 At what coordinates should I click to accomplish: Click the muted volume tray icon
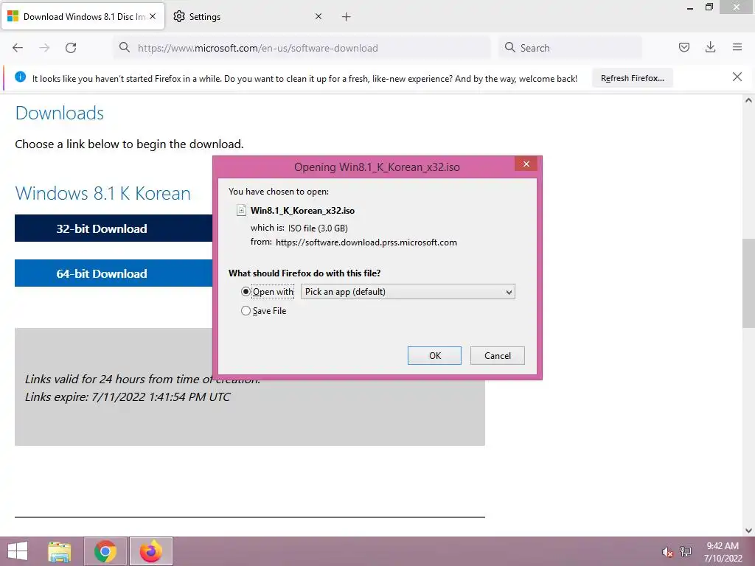[x=667, y=551]
